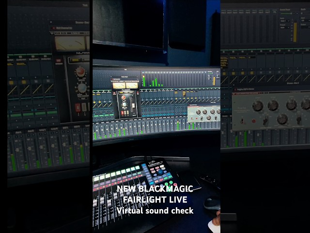Click red lamp on center monitor Pultec plugin
The height and width of the screenshot is (233, 310).
tap(197, 118)
